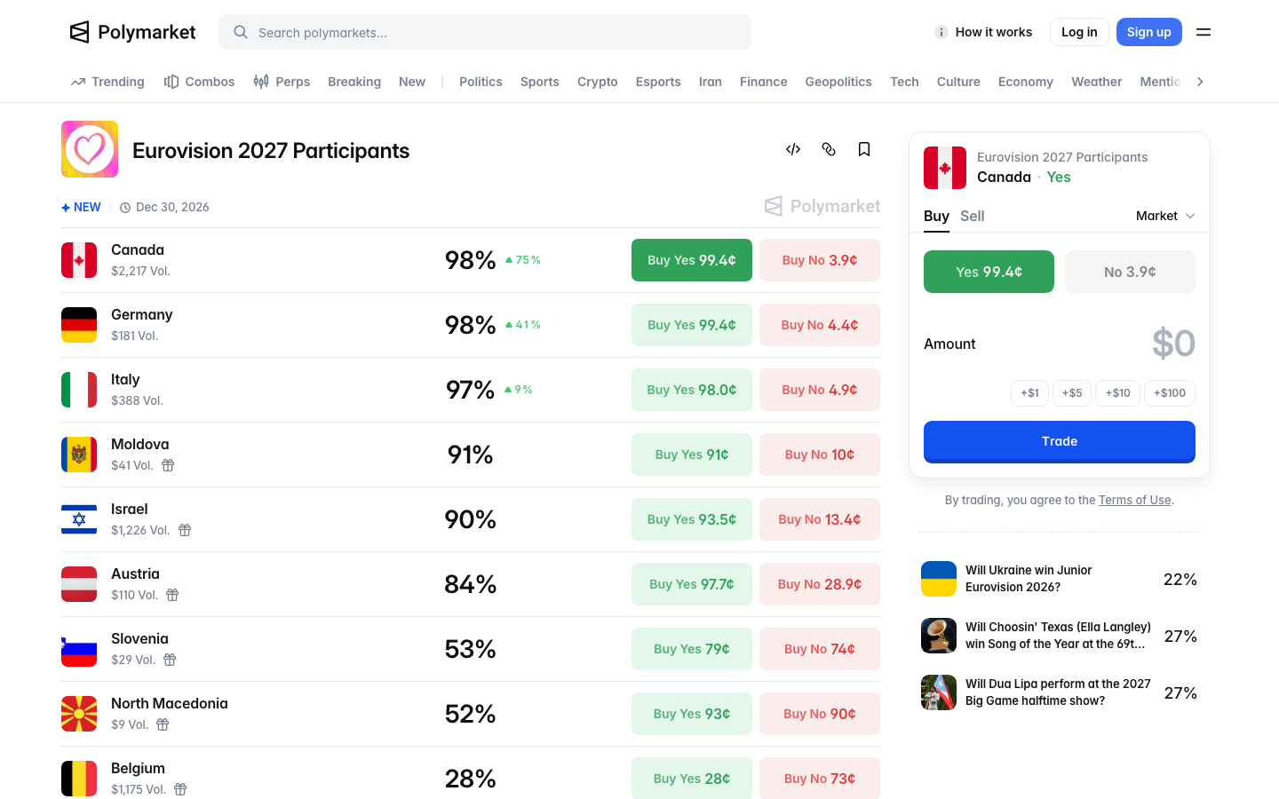Viewport: 1279px width, 799px height.
Task: Open the Trending category
Action: 107,82
